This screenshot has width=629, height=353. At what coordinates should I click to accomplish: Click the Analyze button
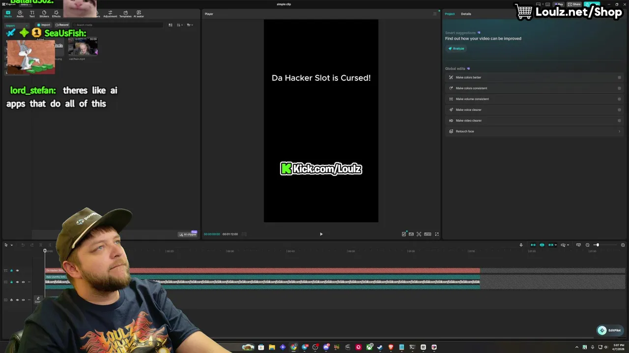[x=456, y=49]
